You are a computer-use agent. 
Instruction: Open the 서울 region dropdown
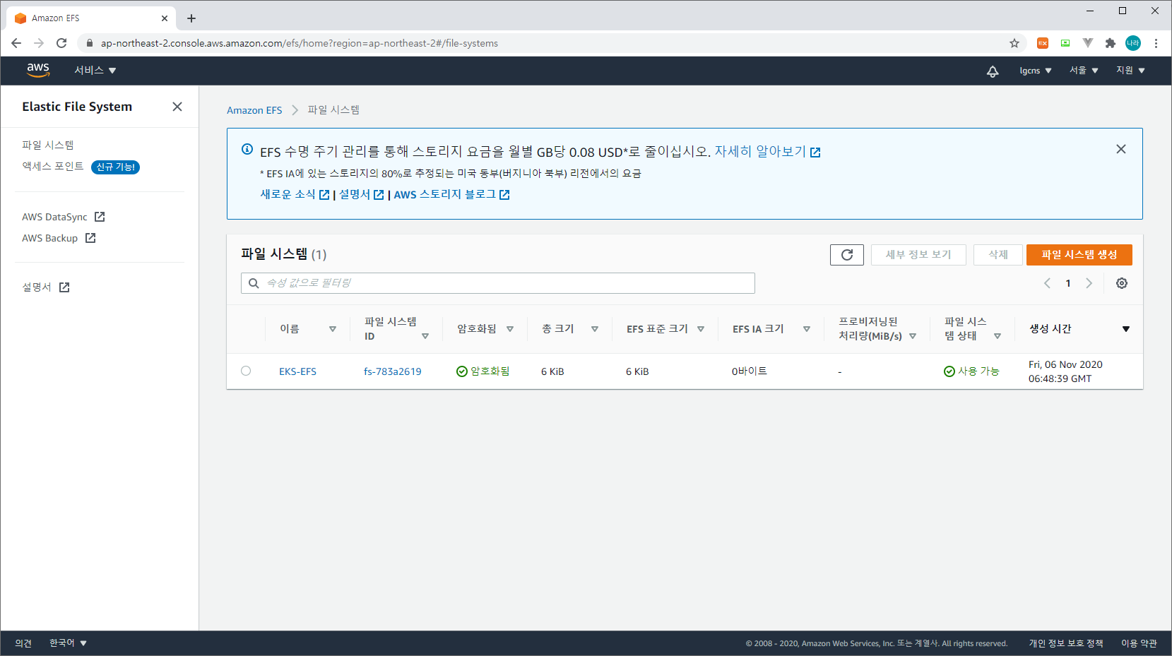1084,71
